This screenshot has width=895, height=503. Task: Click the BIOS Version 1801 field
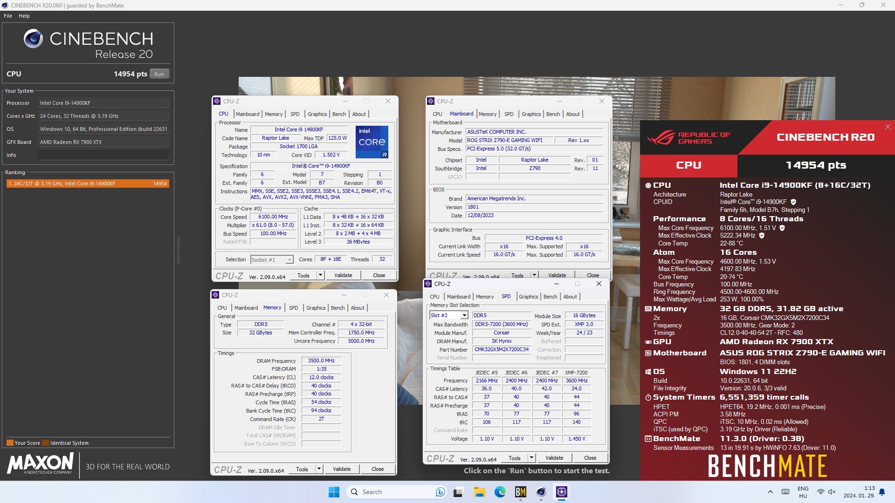point(535,207)
